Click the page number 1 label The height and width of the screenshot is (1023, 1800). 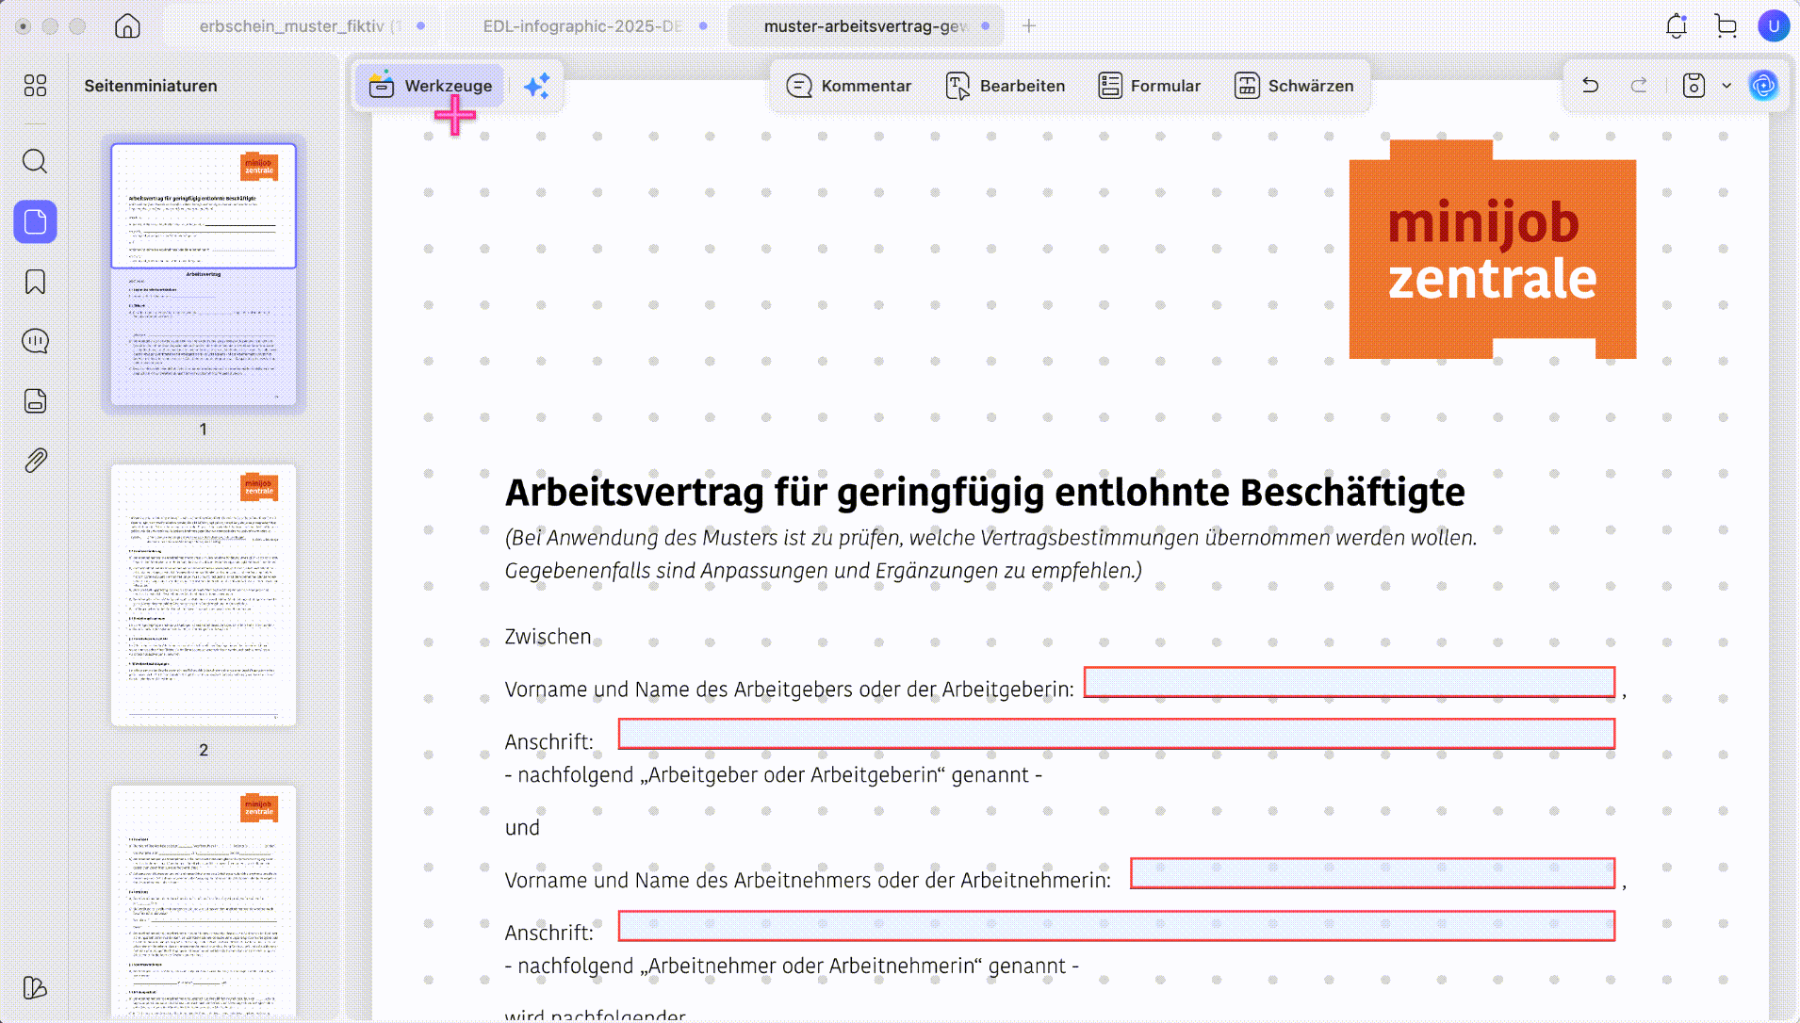pyautogui.click(x=204, y=430)
